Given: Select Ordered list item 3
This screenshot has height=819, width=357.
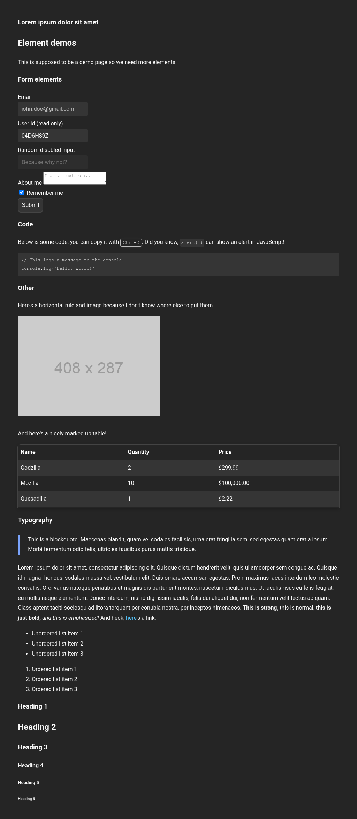Looking at the screenshot, I should click(54, 689).
